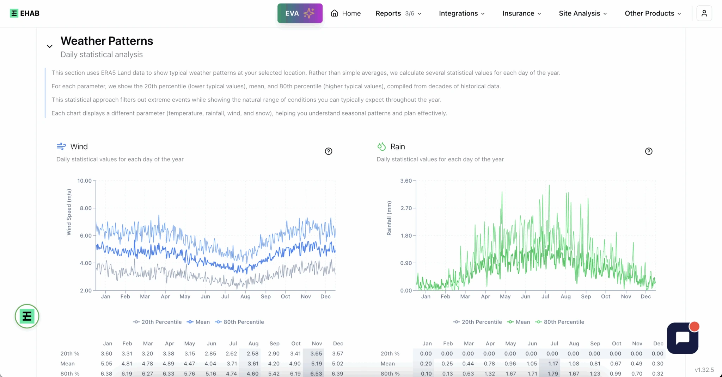Collapse the Weather Patterns section
722x377 pixels.
pyautogui.click(x=50, y=46)
